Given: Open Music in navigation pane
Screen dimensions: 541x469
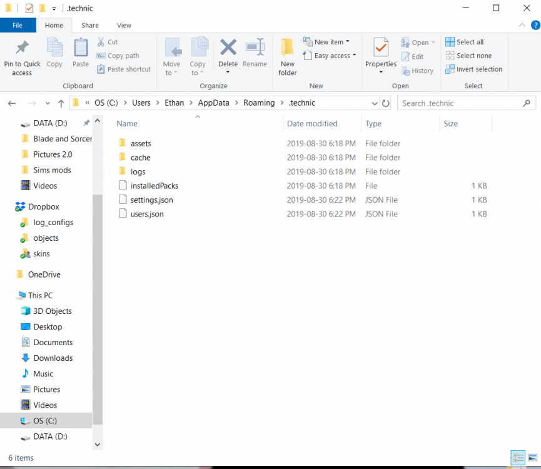Looking at the screenshot, I should 43,374.
